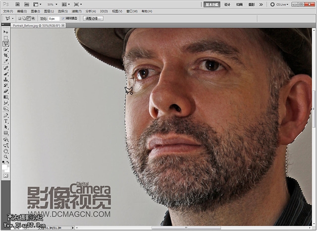This screenshot has width=317, height=231.
Task: Select the Rectangular Marquee tool
Action: point(6,38)
